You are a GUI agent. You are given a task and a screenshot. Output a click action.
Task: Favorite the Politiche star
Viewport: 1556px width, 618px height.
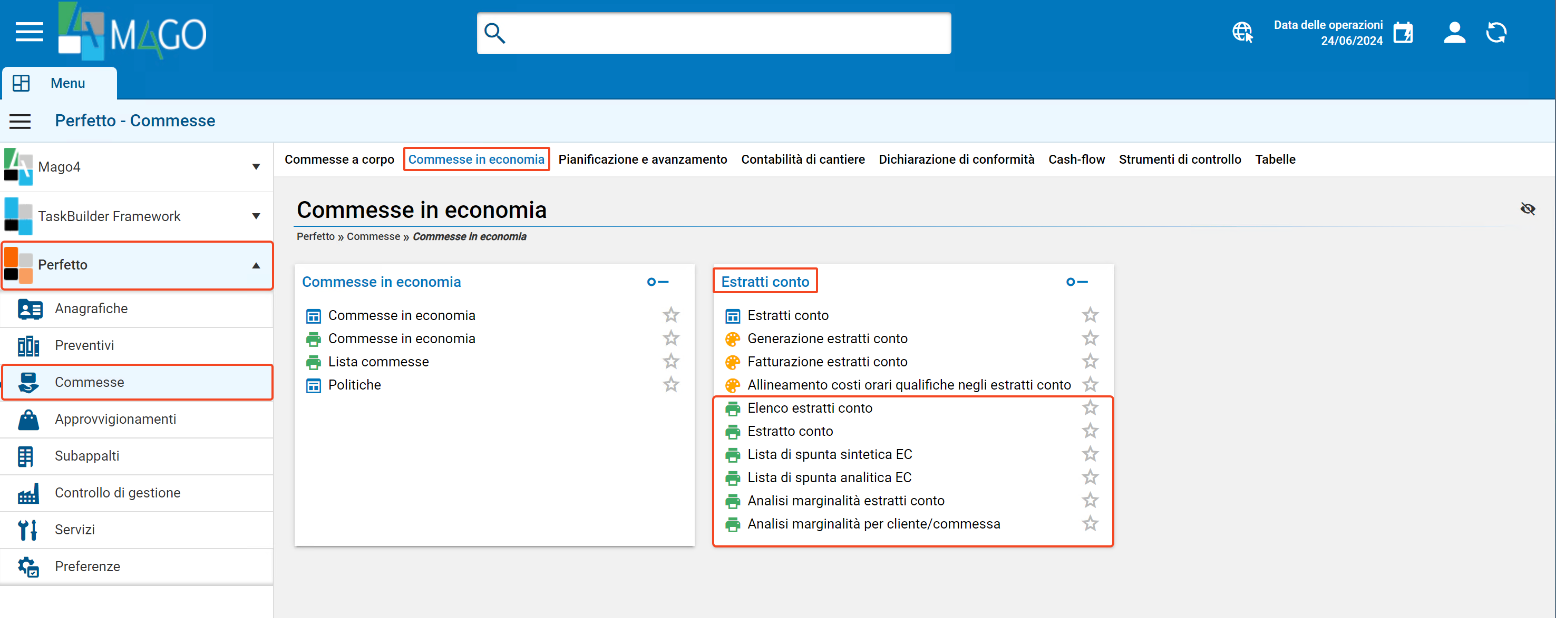671,384
